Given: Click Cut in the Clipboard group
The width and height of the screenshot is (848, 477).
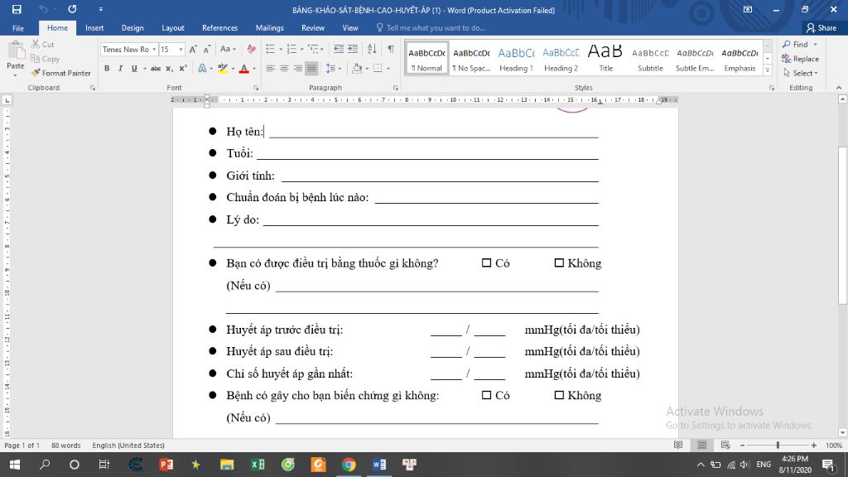Looking at the screenshot, I should coord(43,45).
